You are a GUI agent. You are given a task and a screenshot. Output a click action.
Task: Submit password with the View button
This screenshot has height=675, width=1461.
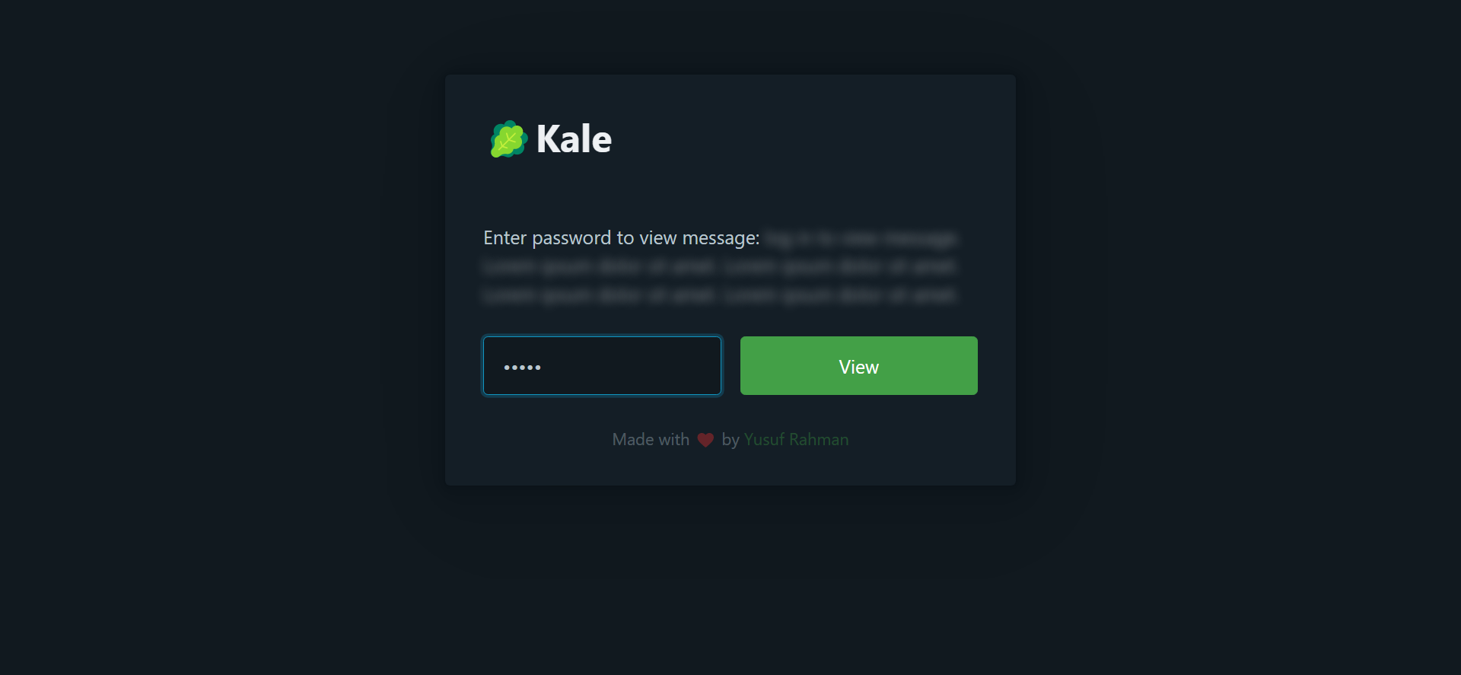[x=858, y=365]
